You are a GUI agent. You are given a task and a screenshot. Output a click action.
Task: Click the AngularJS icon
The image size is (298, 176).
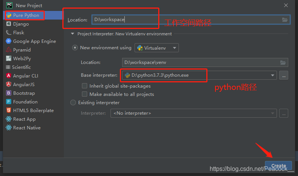9,84
